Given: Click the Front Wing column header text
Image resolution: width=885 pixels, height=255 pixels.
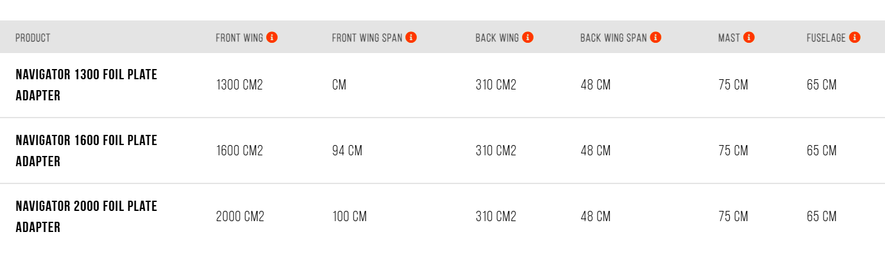Looking at the screenshot, I should 239,38.
